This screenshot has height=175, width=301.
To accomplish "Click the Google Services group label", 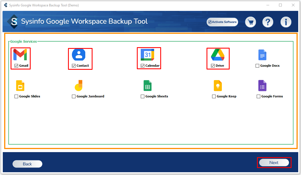I will click(x=23, y=41).
